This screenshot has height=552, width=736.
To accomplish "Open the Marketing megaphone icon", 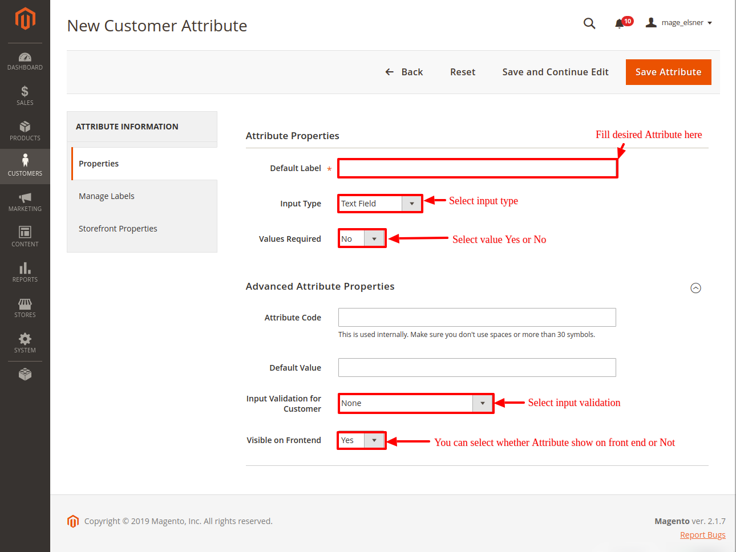I will click(x=25, y=201).
